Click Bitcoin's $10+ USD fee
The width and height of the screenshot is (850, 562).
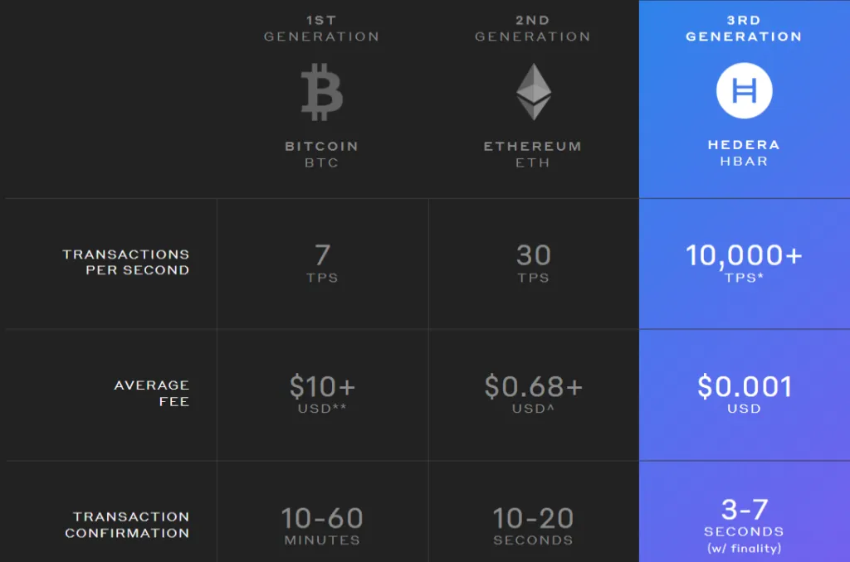point(322,393)
